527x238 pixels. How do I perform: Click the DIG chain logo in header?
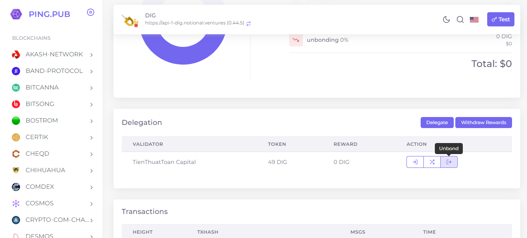pyautogui.click(x=130, y=20)
